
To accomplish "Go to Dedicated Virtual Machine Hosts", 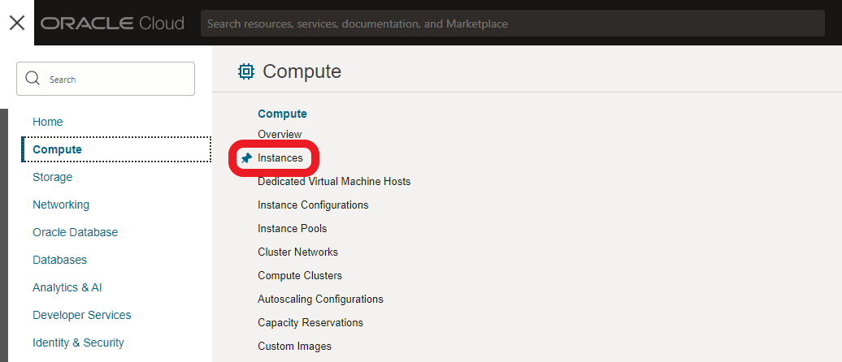I will [334, 181].
